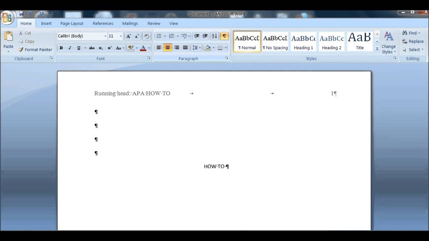Open the Office Button menu
Viewport: 429px width, 241px height.
[7, 17]
